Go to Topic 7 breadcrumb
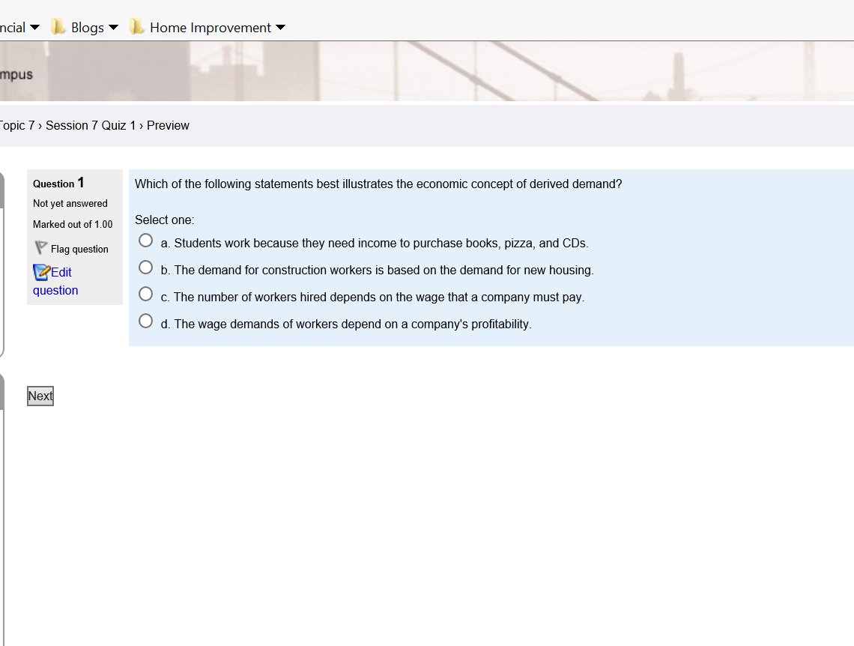854x646 pixels. (x=17, y=125)
